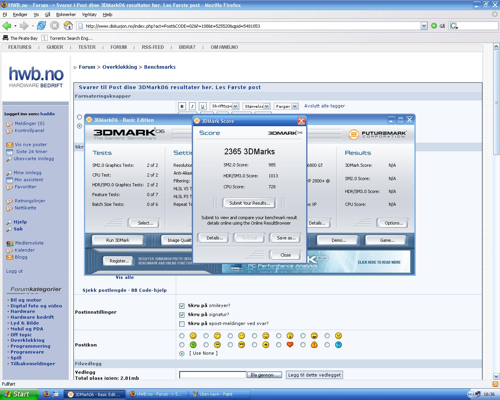Open Vis nye poster link

point(31,145)
